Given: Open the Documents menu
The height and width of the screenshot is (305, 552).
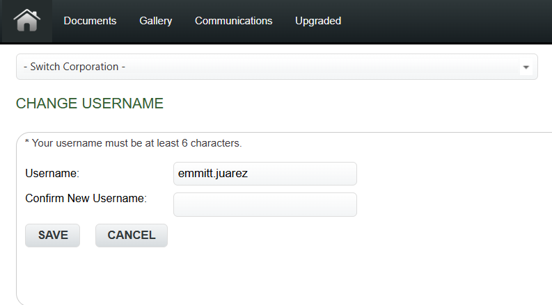Looking at the screenshot, I should pyautogui.click(x=90, y=21).
